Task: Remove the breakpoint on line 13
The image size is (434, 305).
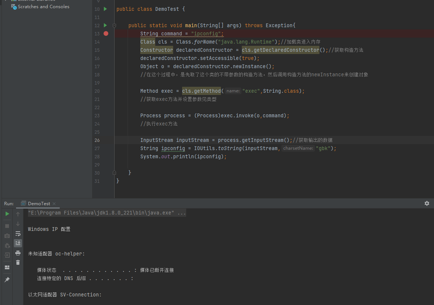Action: tap(106, 34)
